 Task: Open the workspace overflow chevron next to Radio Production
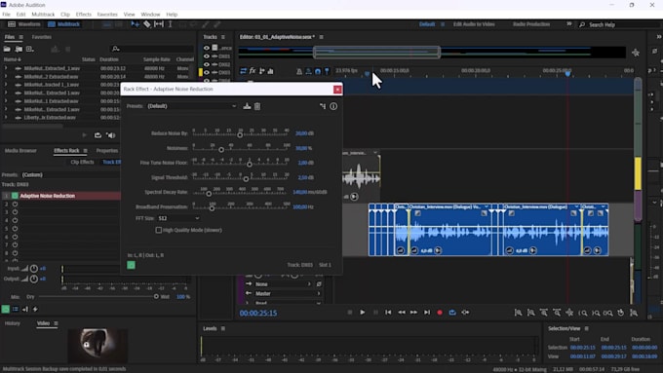click(569, 24)
